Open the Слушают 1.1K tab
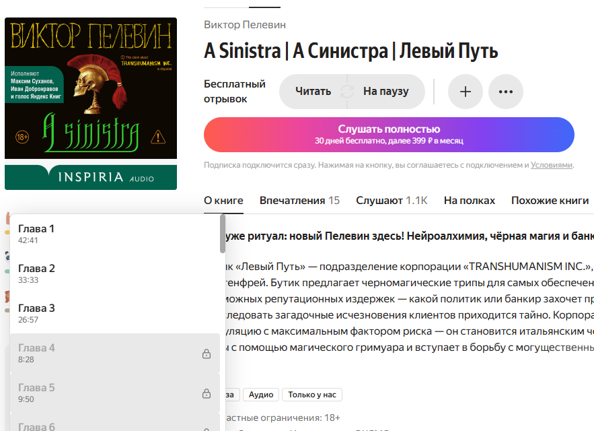Viewport: 594px width, 431px height. [392, 200]
